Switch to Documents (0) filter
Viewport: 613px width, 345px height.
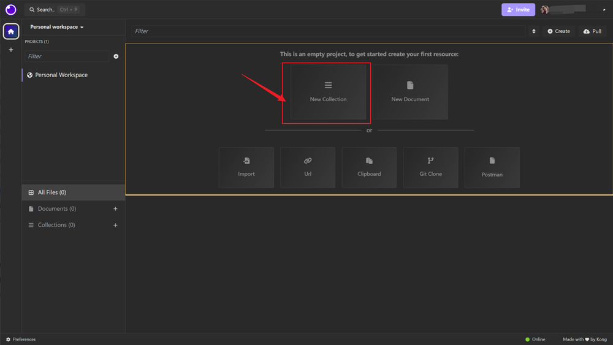coord(57,209)
